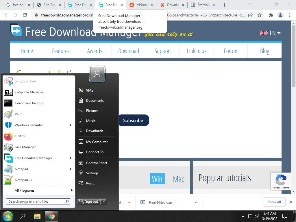Open Notepad icon in Start menu
This screenshot has width=296, height=222.
[8, 169]
